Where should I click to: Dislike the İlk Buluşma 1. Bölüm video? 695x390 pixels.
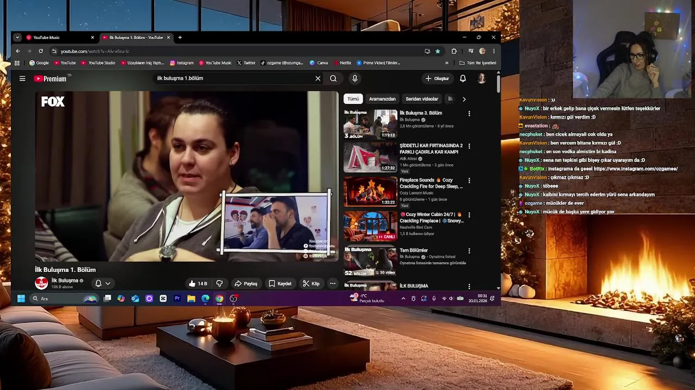(x=219, y=283)
